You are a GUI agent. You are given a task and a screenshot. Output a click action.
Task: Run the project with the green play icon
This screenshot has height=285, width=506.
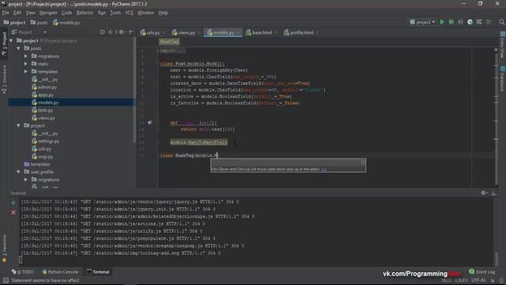pos(442,22)
